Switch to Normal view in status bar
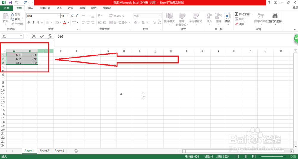 pos(237,157)
